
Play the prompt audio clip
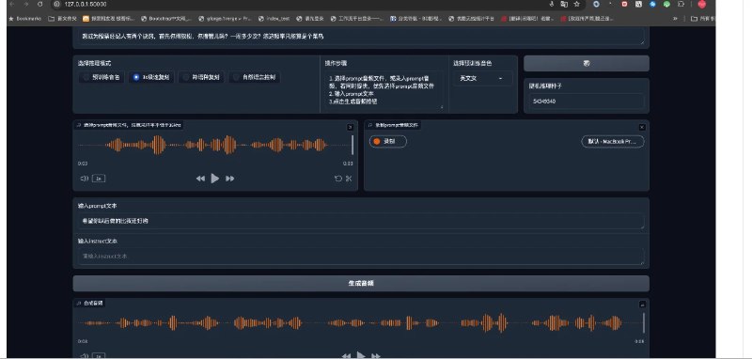215,179
